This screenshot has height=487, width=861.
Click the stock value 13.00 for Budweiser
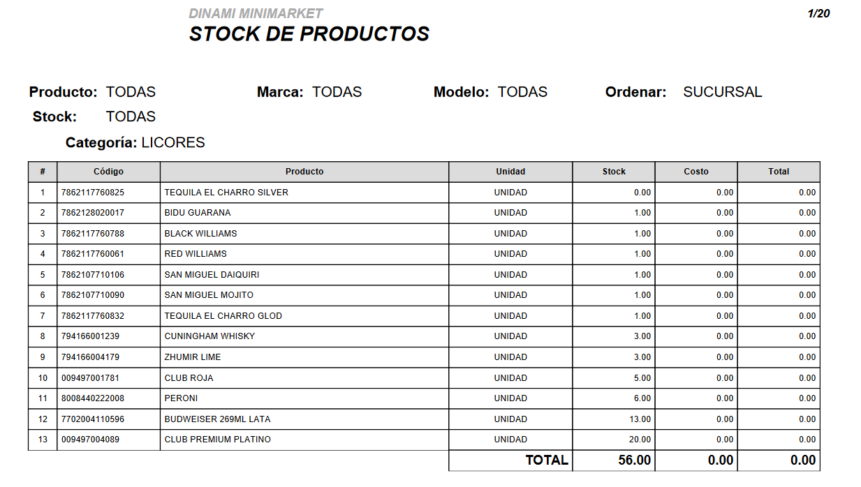click(640, 419)
